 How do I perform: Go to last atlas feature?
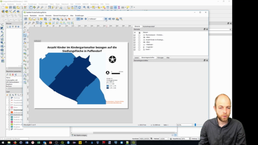click(x=110, y=19)
